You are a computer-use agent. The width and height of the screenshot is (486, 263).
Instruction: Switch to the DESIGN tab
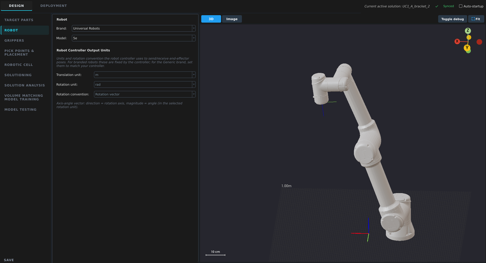(17, 6)
